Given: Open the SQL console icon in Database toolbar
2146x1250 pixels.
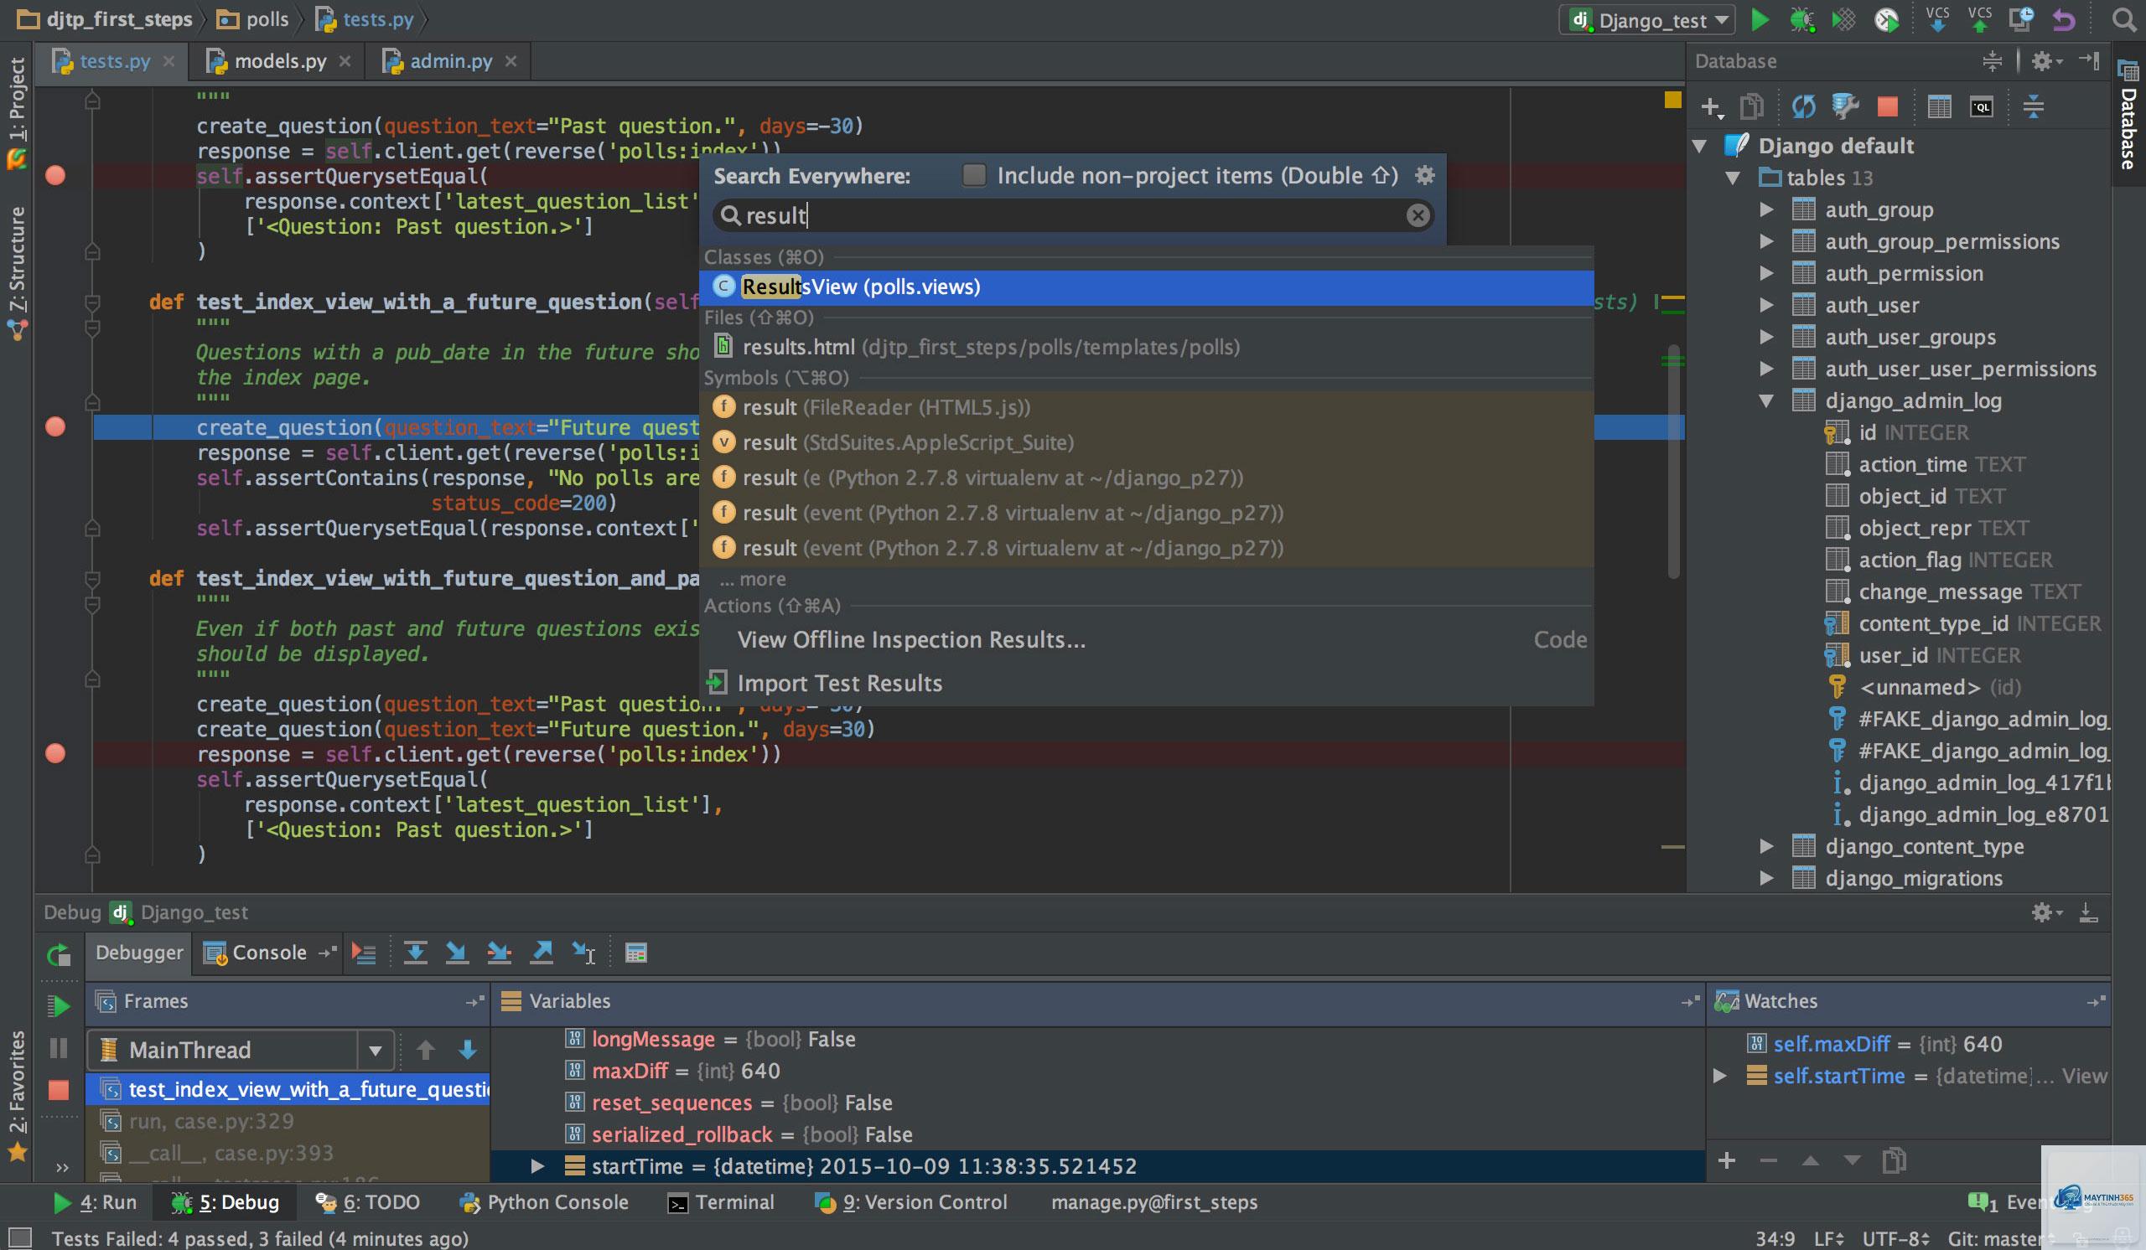Looking at the screenshot, I should [1982, 107].
